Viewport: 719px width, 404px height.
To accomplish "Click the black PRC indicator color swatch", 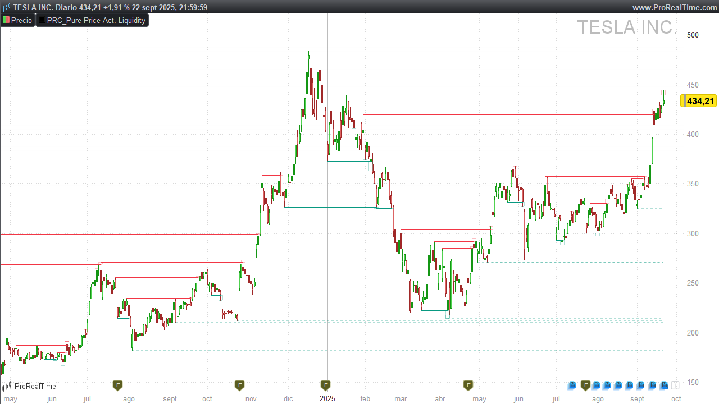I will (x=42, y=20).
